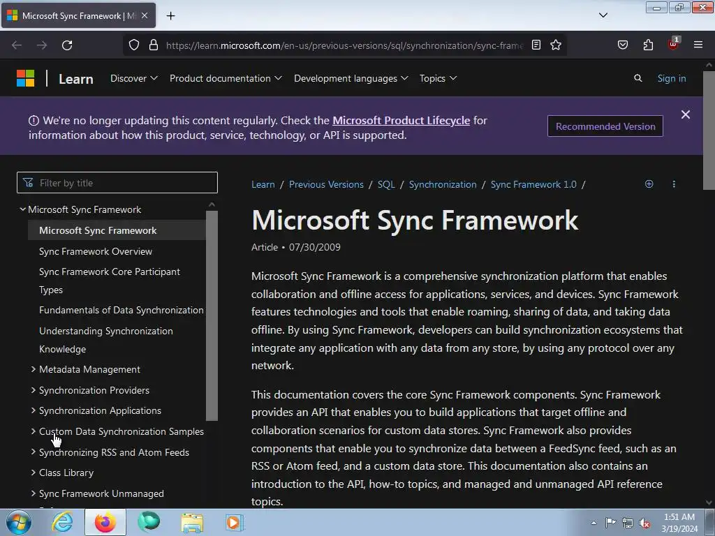Open the Windows Start button
The width and height of the screenshot is (715, 536).
click(18, 522)
